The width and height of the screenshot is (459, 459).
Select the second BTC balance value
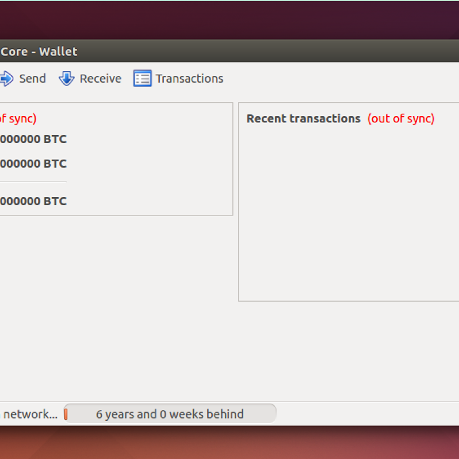33,164
